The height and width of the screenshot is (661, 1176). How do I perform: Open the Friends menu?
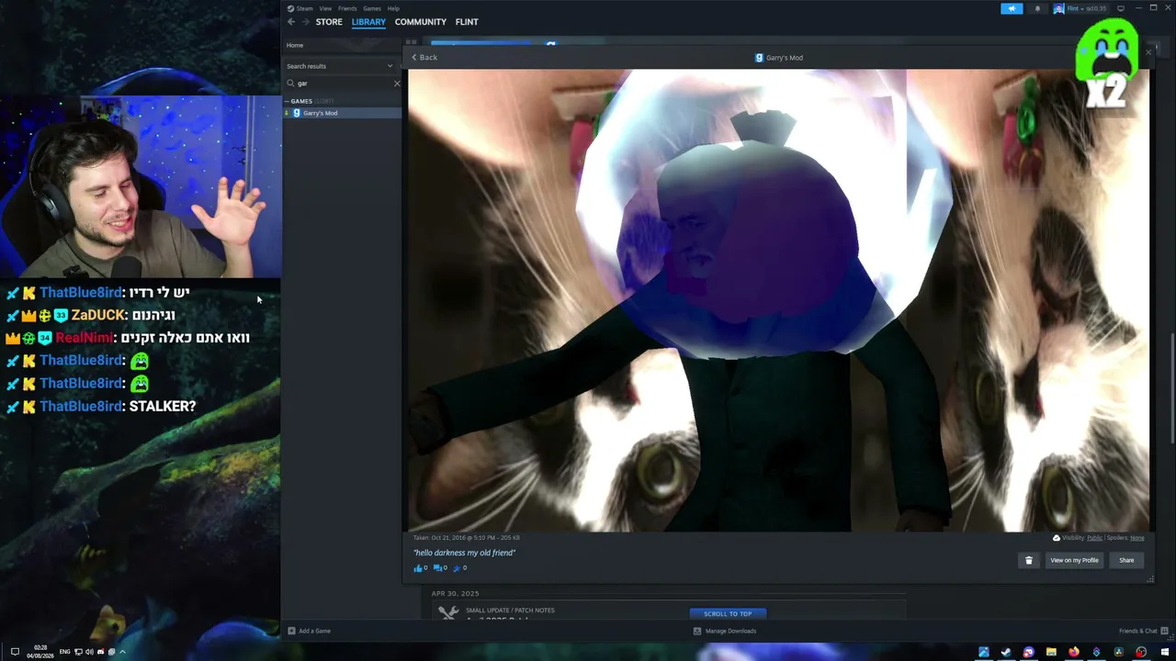click(347, 8)
